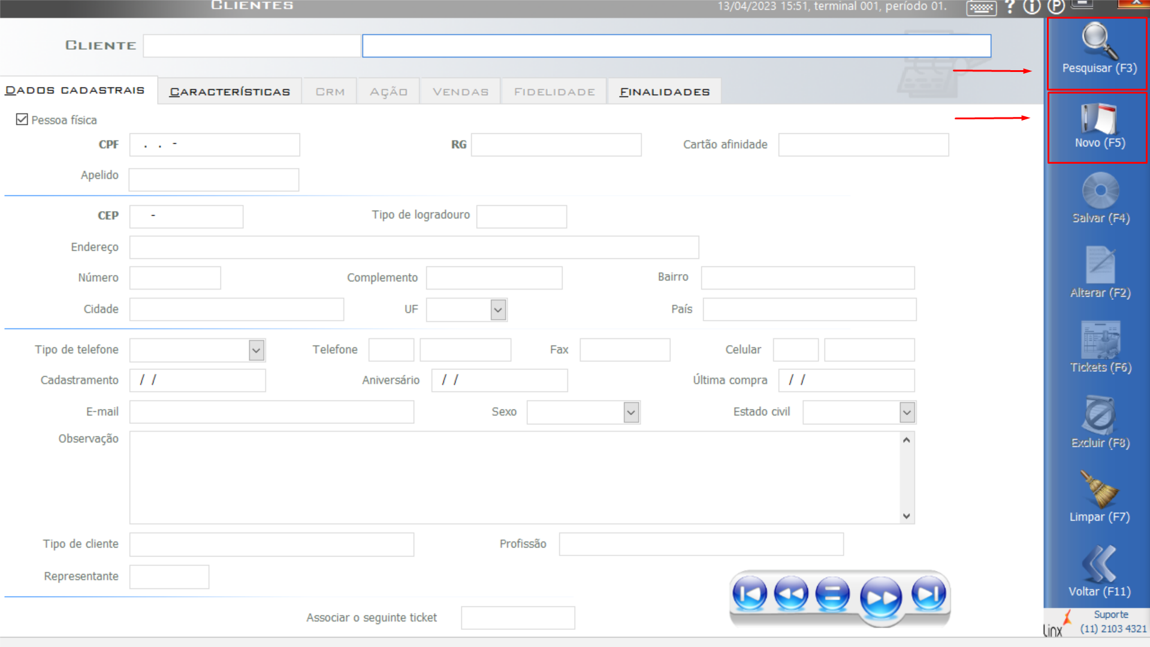Focus the Celular number field

click(870, 350)
